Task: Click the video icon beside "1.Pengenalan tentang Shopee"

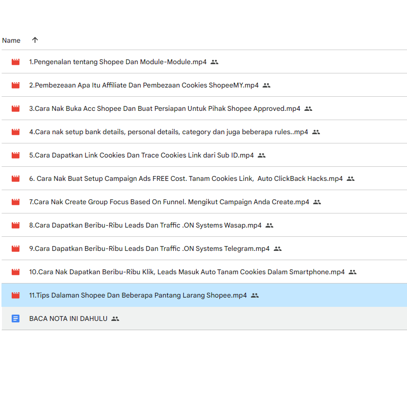Action: pos(15,62)
